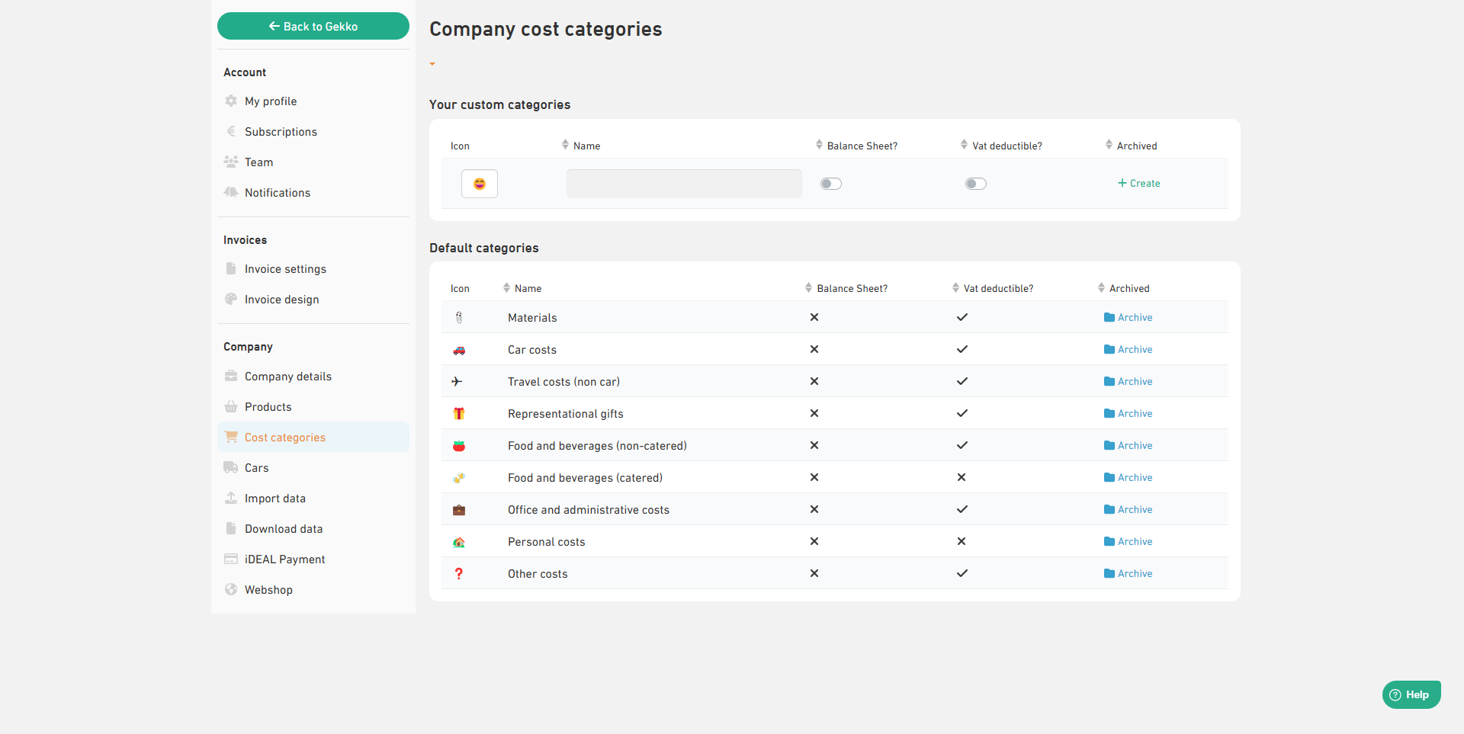Enable Vat deductible switch for new category
Image resolution: width=1464 pixels, height=734 pixels.
[x=975, y=184]
